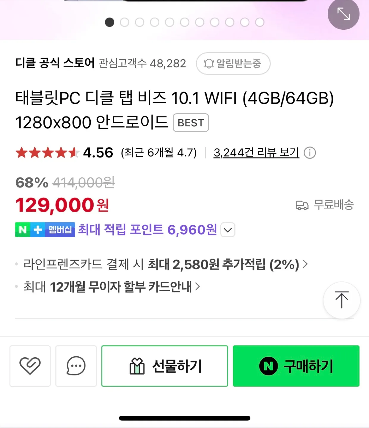Select the second image carousel dot
The image size is (369, 428).
[125, 22]
